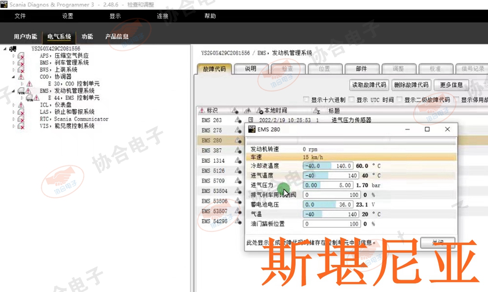488x292 pixels.
Task: Open the 文件 menu
Action: point(20,16)
